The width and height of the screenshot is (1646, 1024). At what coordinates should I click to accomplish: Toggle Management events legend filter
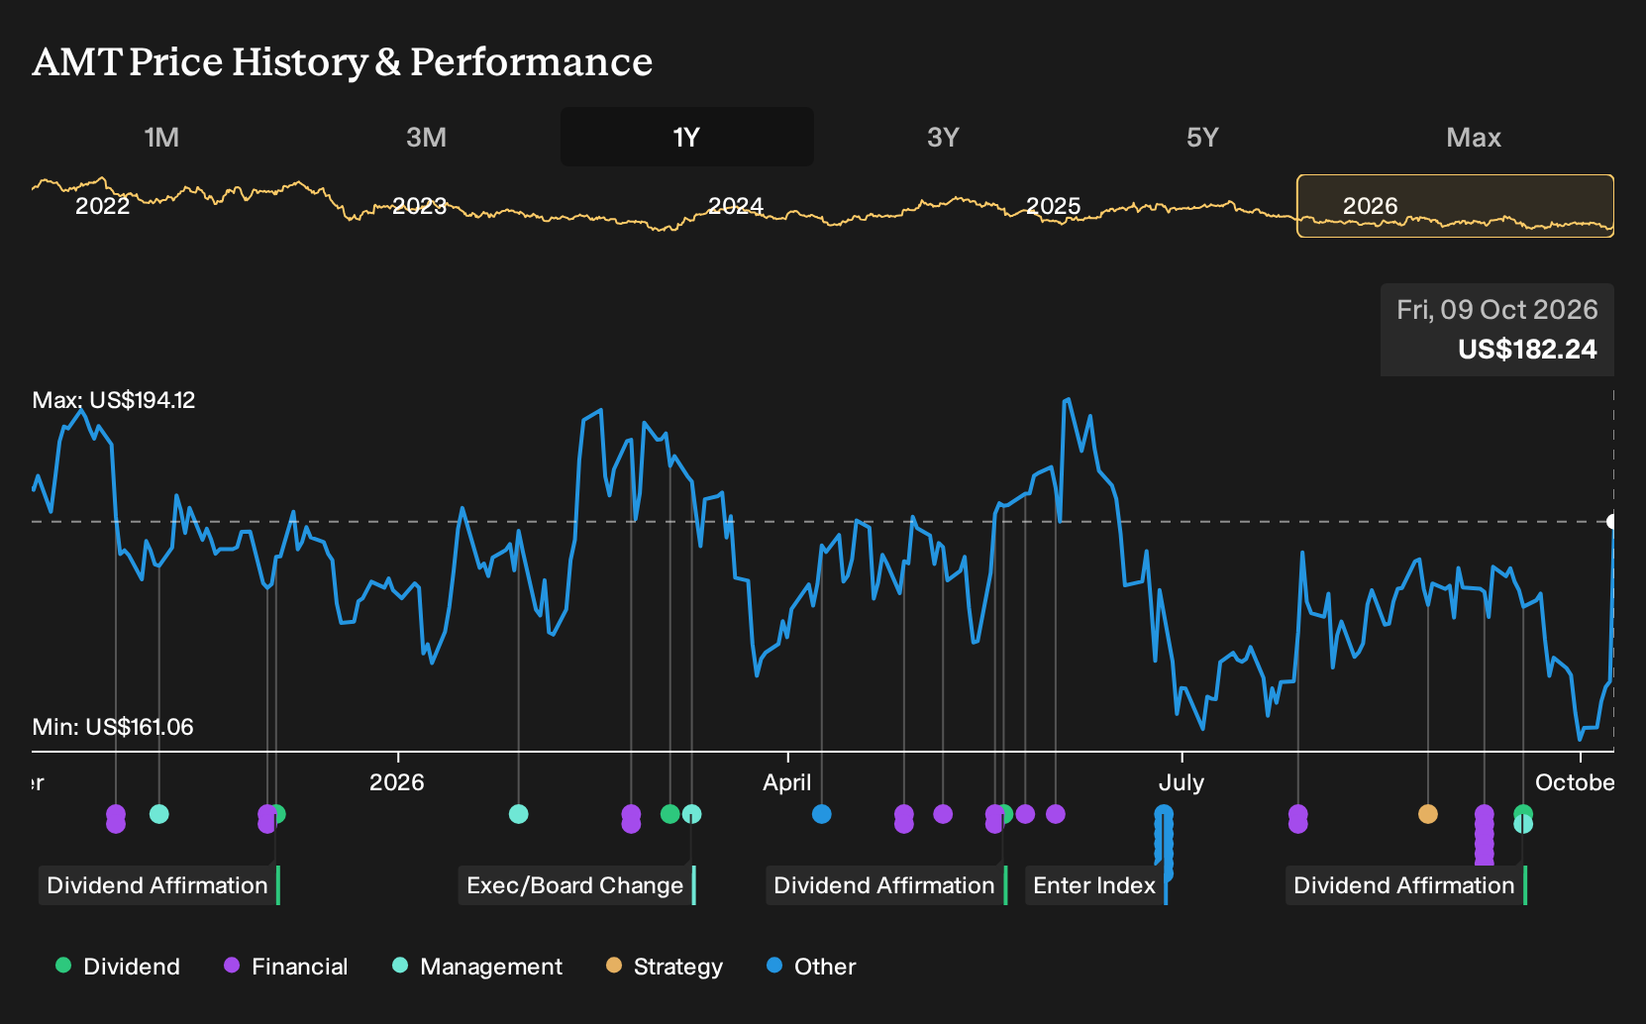click(477, 967)
